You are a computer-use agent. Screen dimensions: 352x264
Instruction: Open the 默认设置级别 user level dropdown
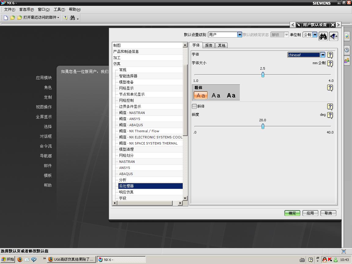[240, 35]
